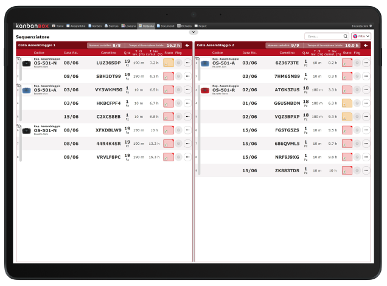The width and height of the screenshot is (387, 286).
Task: Select the black OS-501-N product thumbnail in row 1
Action: pos(26,63)
